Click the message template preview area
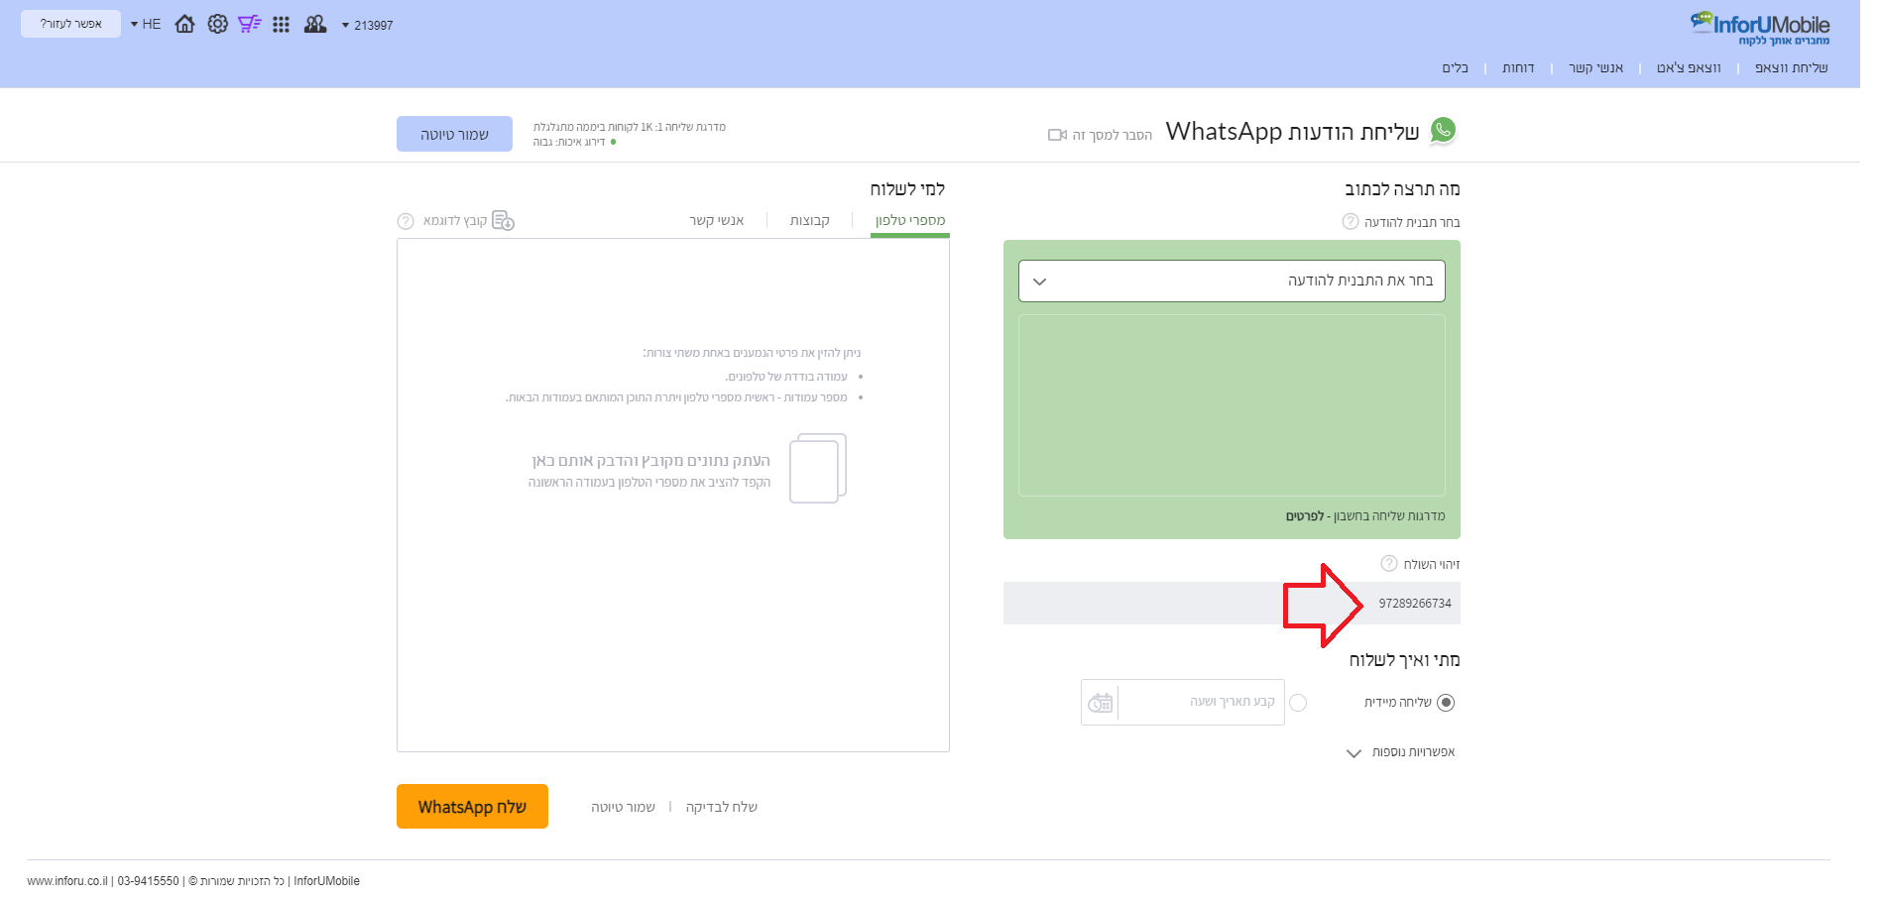1883x899 pixels. pyautogui.click(x=1232, y=405)
